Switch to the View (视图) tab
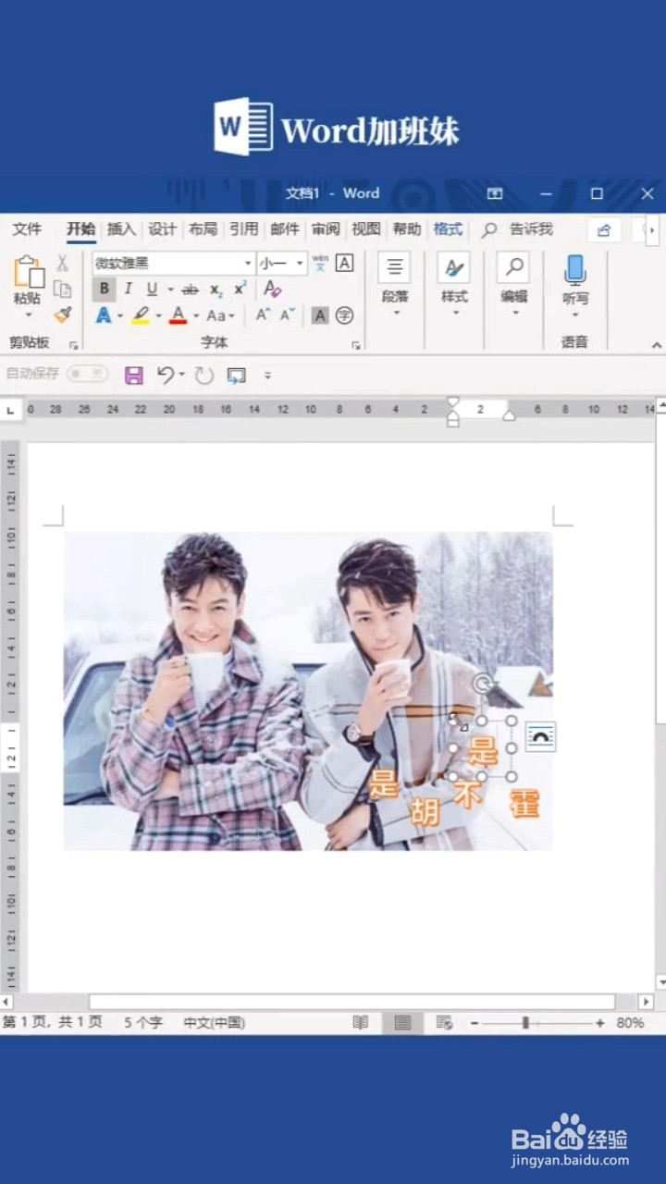Screen dimensions: 666x1184 click(365, 229)
